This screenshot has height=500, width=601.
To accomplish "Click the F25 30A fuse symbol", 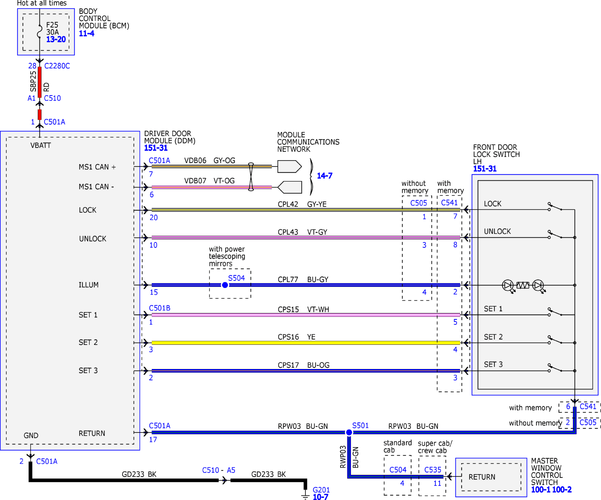I will point(40,32).
